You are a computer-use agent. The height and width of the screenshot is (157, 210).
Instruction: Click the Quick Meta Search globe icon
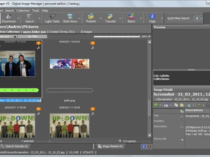tap(197, 18)
